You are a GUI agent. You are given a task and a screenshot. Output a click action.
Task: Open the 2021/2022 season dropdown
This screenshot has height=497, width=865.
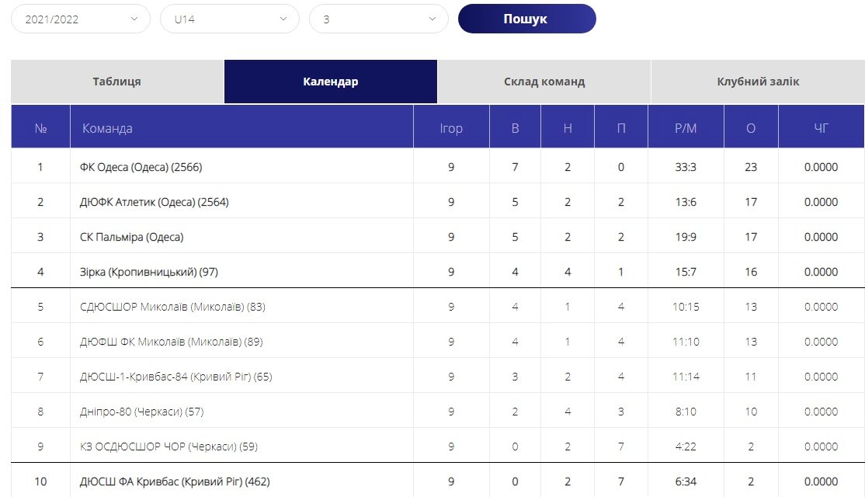(x=80, y=19)
